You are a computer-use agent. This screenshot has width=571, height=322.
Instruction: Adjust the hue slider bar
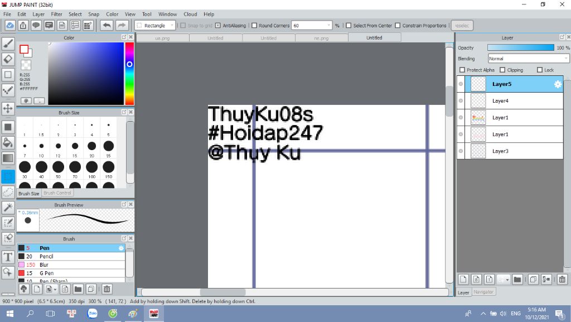point(129,74)
